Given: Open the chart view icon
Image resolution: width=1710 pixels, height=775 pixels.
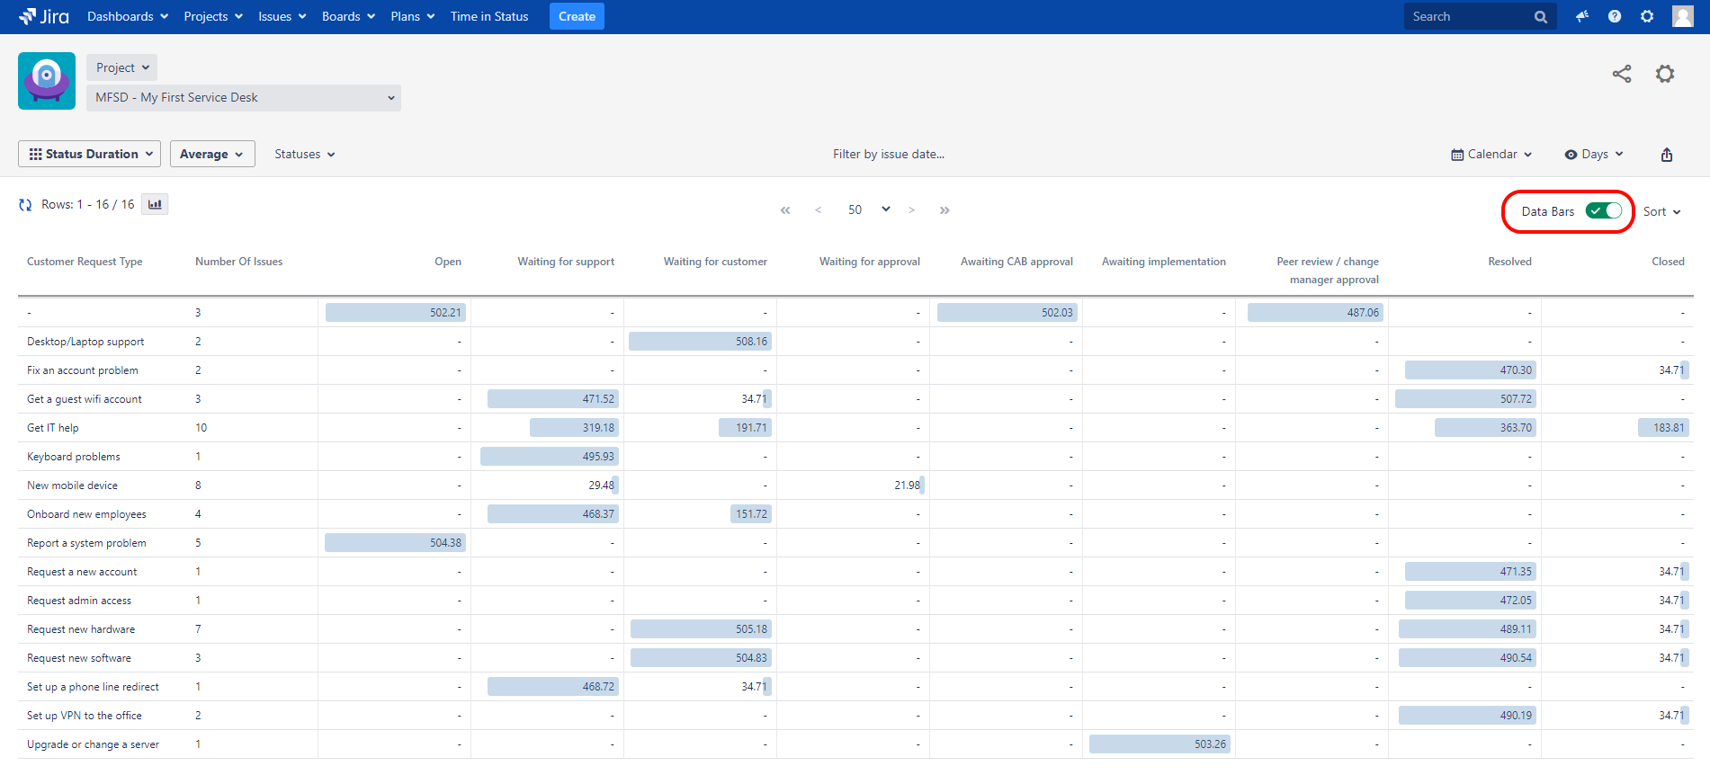Looking at the screenshot, I should pos(155,205).
